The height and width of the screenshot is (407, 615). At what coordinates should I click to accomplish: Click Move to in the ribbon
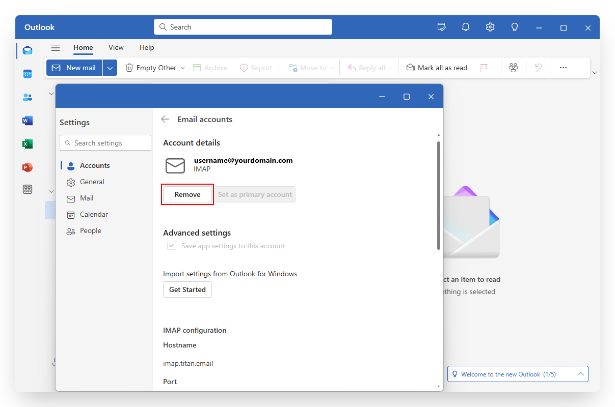(x=307, y=68)
